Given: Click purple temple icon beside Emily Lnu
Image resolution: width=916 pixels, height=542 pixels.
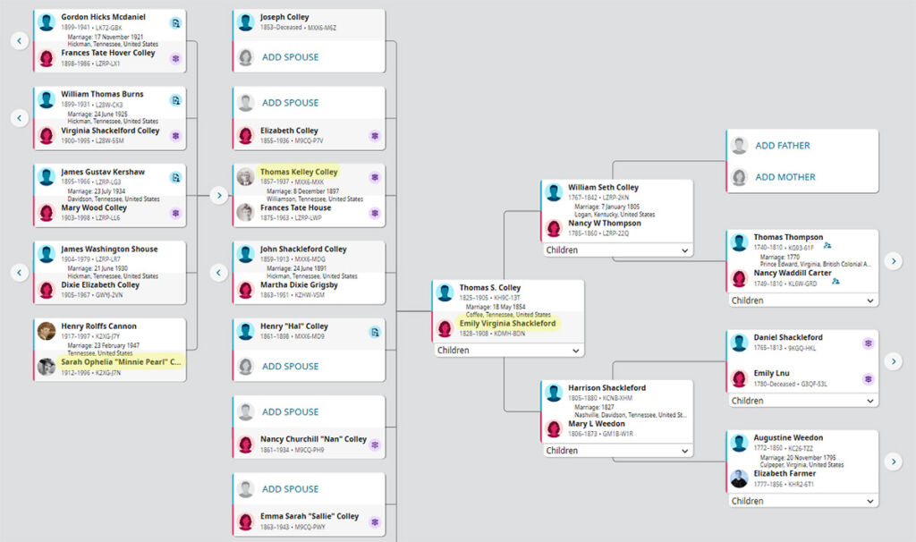Looking at the screenshot, I should tap(868, 379).
